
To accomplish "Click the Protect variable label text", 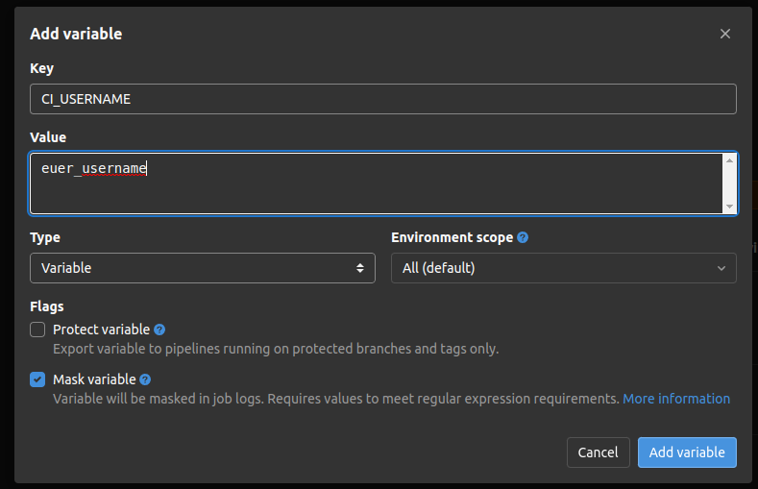I will [102, 330].
